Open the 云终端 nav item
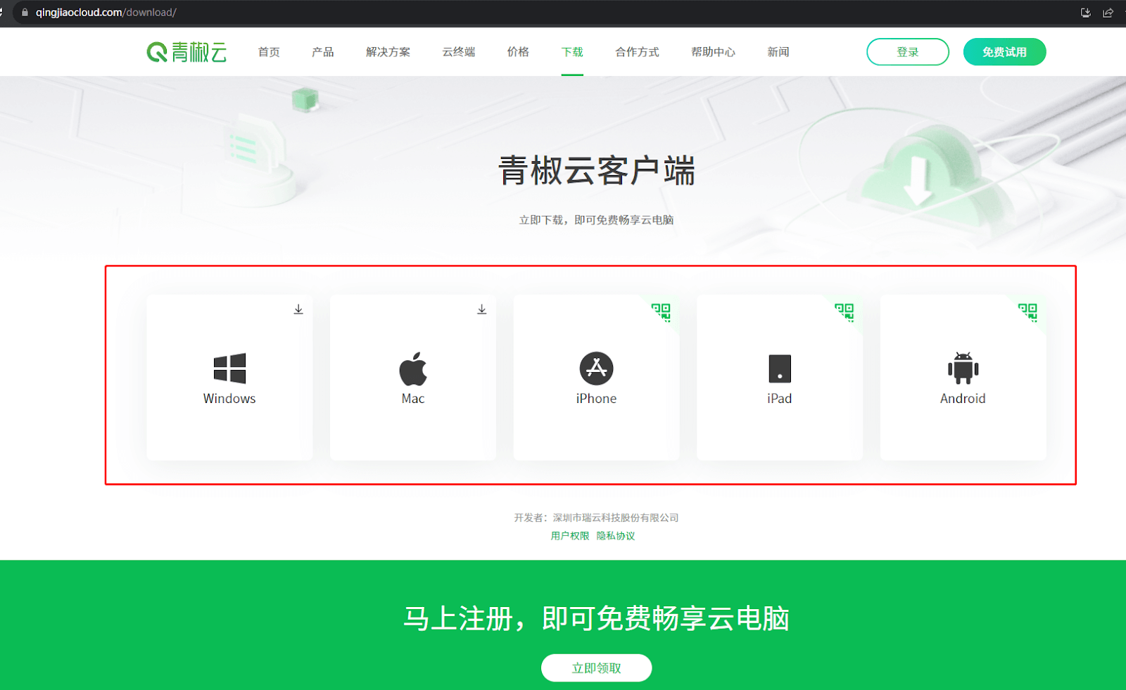Screen dimensions: 1126x690 pos(459,52)
